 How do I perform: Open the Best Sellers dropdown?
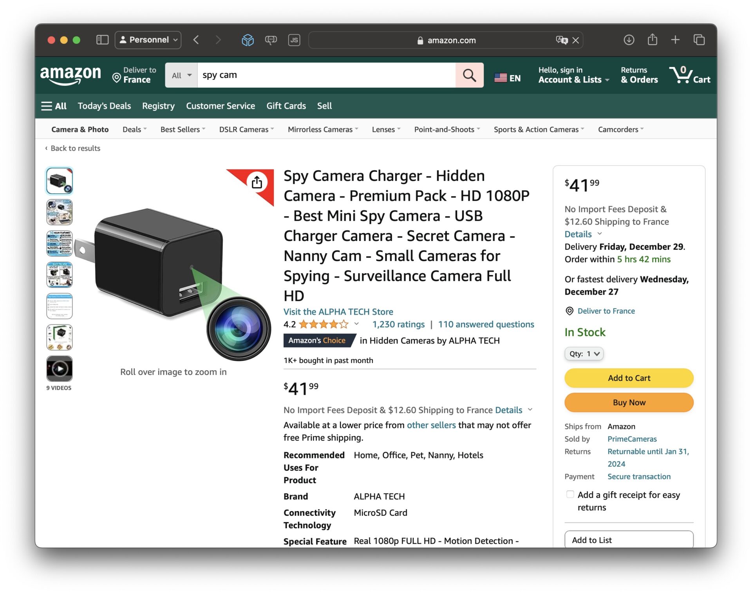pos(183,130)
